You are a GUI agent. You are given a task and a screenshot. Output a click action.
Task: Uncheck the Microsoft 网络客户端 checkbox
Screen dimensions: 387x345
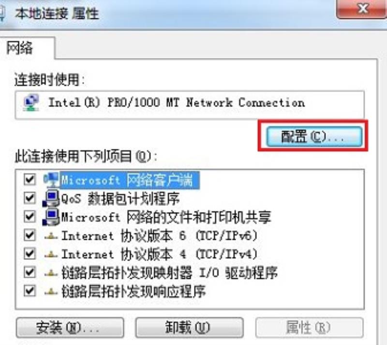point(30,179)
